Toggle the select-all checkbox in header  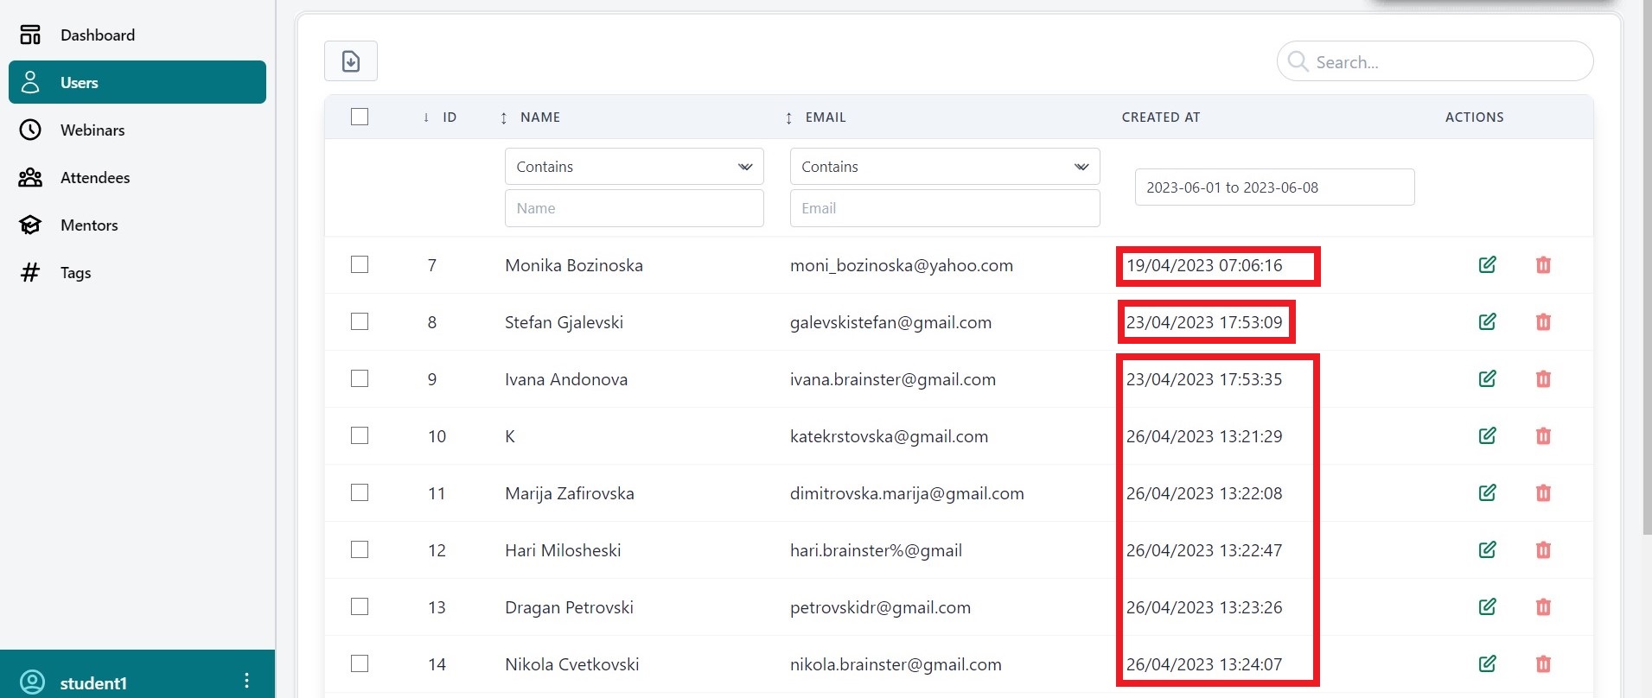(360, 117)
